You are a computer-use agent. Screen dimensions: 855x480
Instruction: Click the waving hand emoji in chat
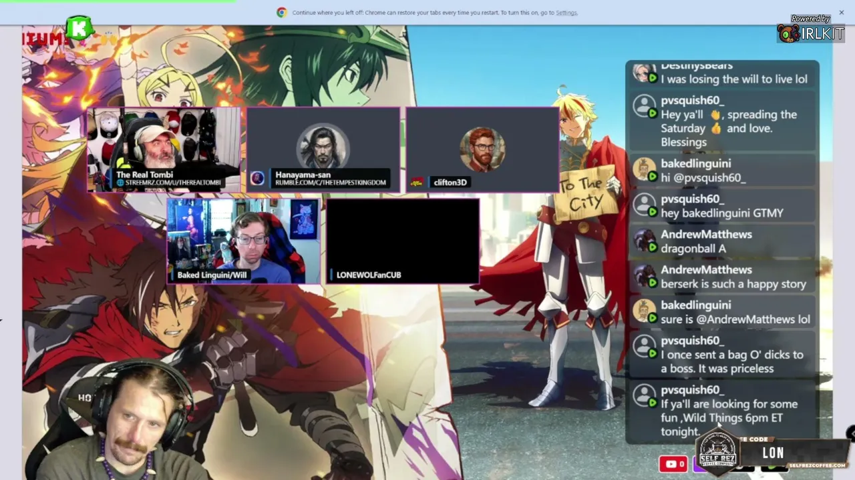[715, 115]
